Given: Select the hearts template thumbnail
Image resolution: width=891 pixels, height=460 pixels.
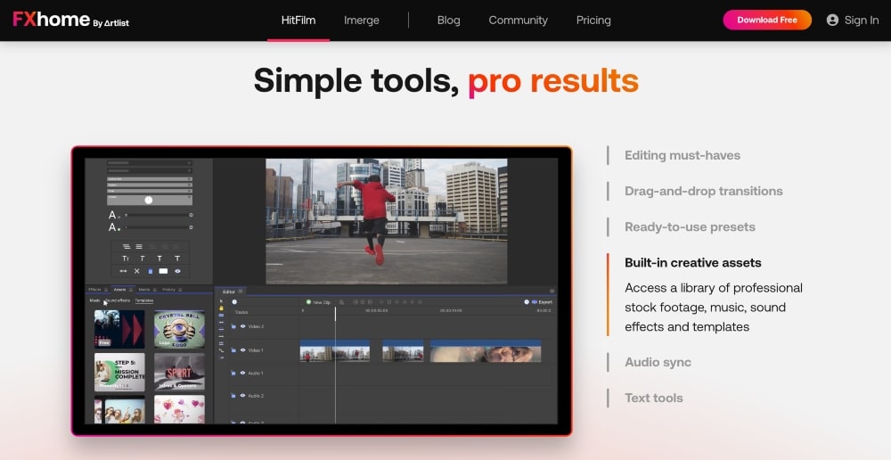Looking at the screenshot, I should pyautogui.click(x=179, y=409).
